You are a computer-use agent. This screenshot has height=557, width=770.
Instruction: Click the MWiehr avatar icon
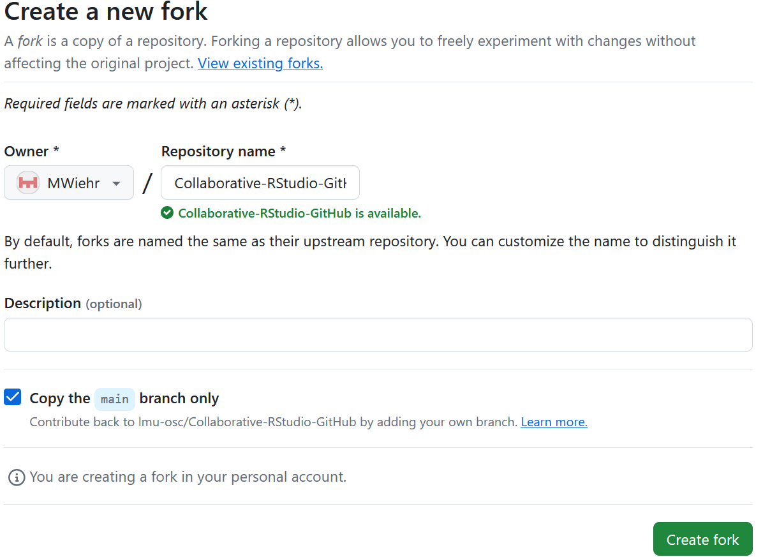coord(27,182)
